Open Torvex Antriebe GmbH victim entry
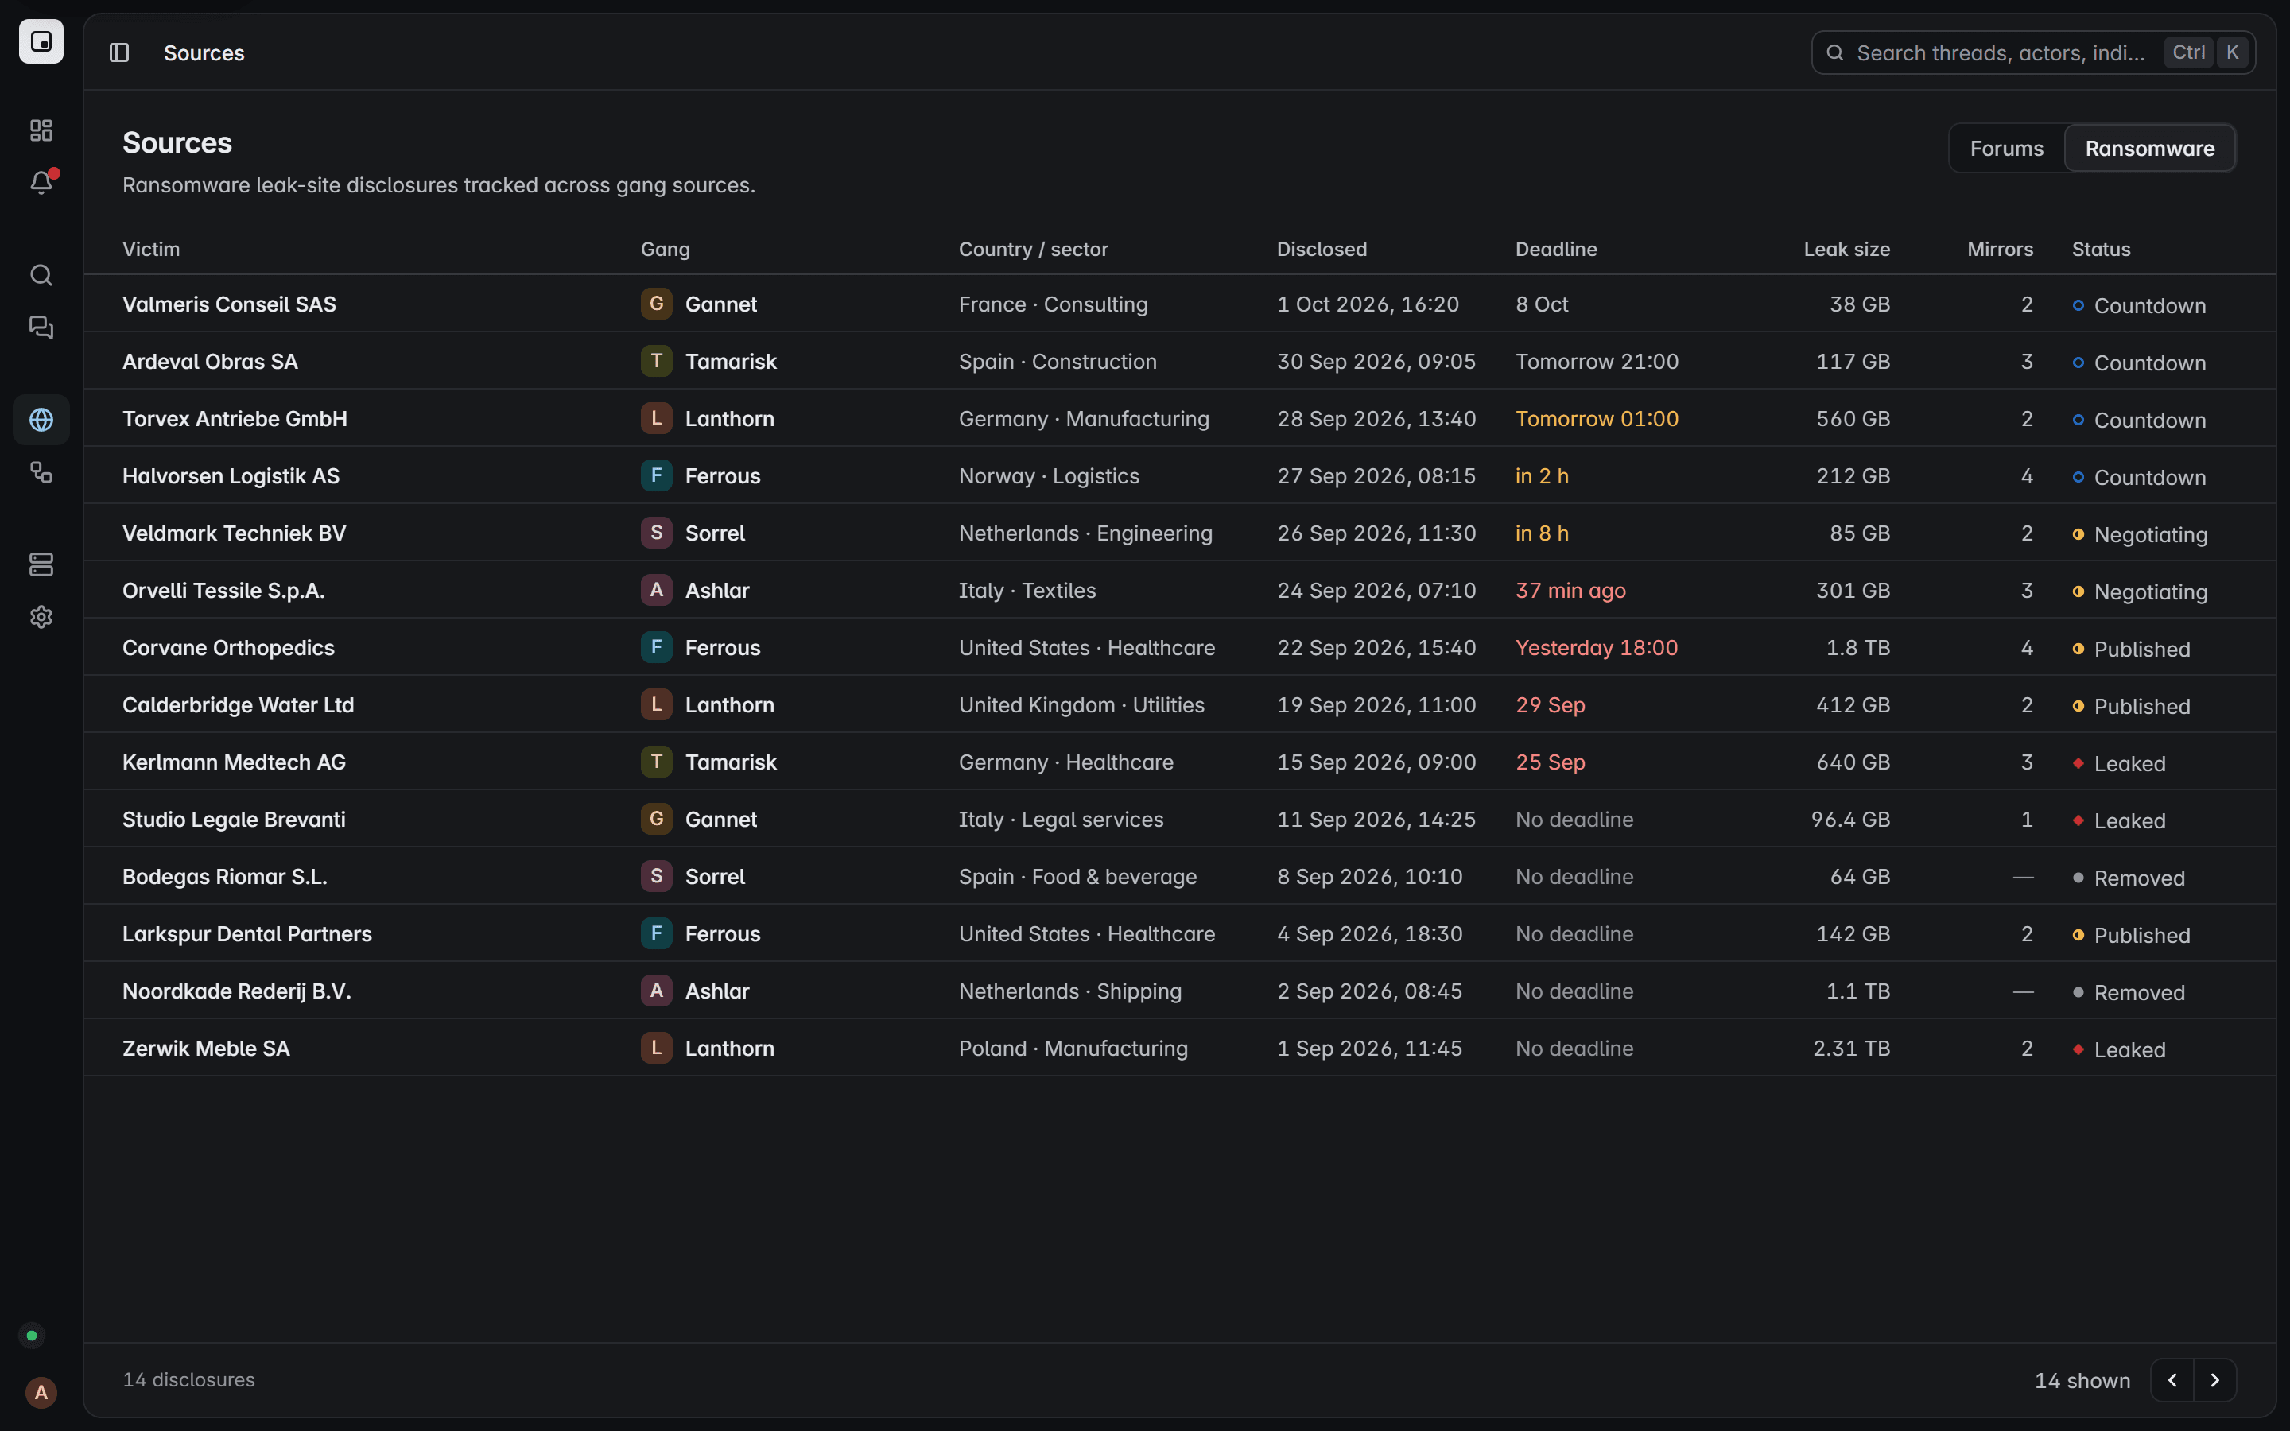The height and width of the screenshot is (1431, 2290). (x=235, y=418)
